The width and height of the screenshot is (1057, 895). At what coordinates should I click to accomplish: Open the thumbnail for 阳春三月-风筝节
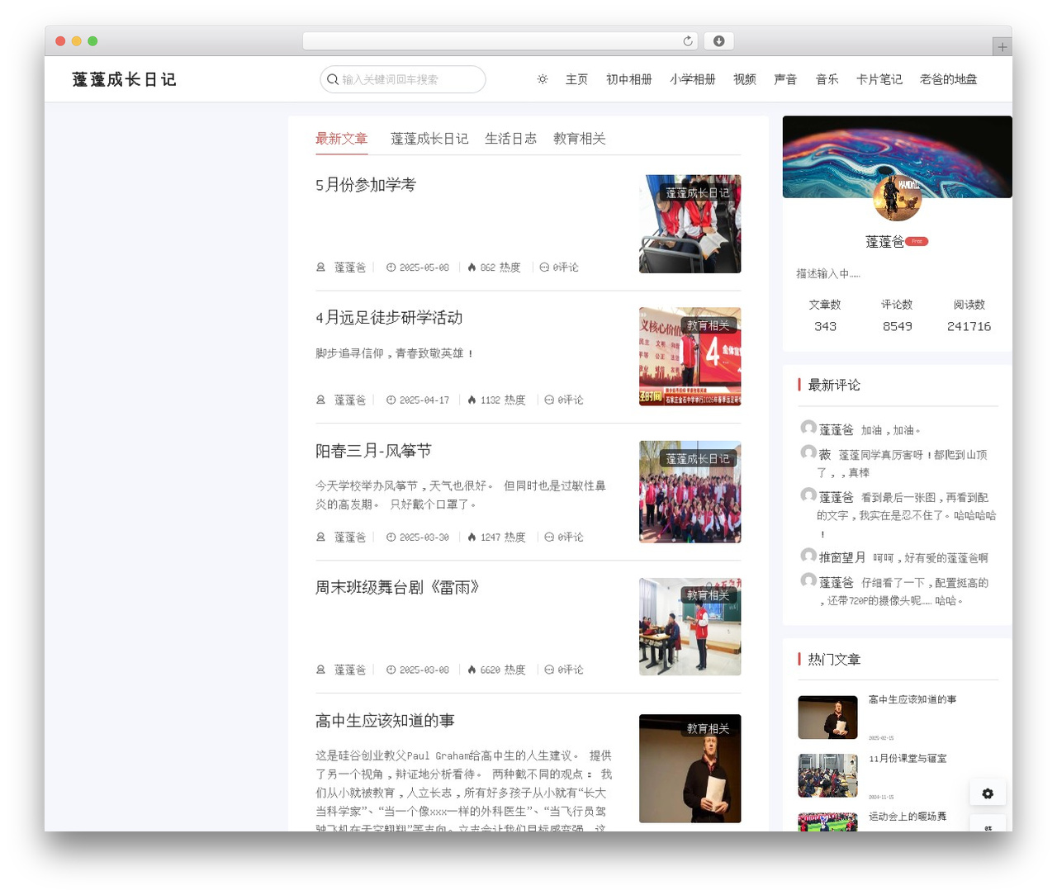[690, 491]
